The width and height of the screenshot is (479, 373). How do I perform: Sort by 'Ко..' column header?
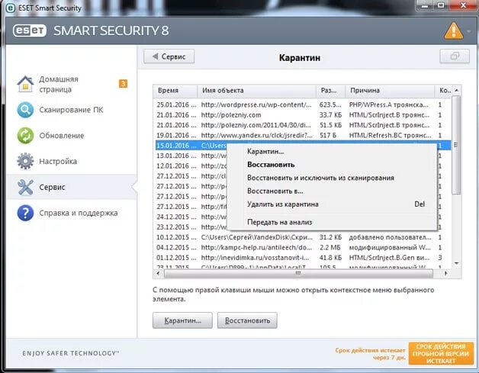pos(443,91)
